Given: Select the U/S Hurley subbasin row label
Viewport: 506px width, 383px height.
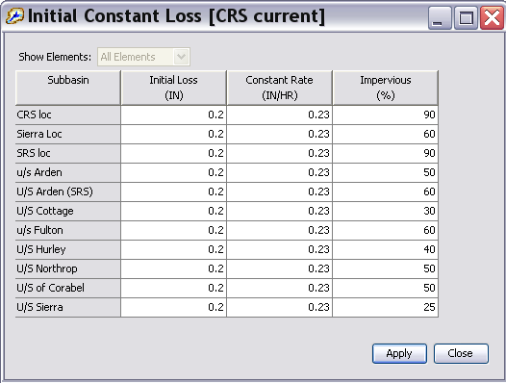Looking at the screenshot, I should 68,249.
